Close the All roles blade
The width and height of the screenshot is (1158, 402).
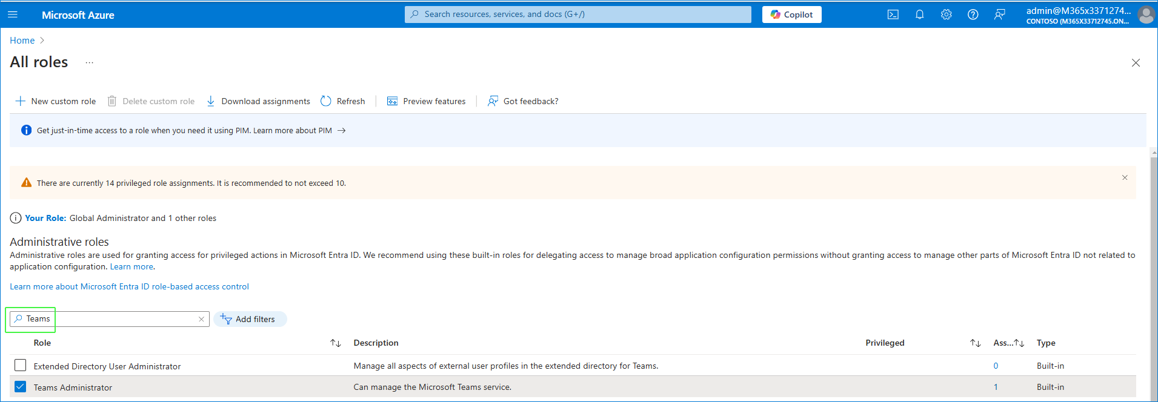tap(1136, 63)
